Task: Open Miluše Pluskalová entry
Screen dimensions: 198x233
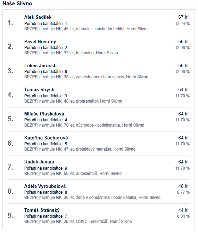Action: [44, 114]
